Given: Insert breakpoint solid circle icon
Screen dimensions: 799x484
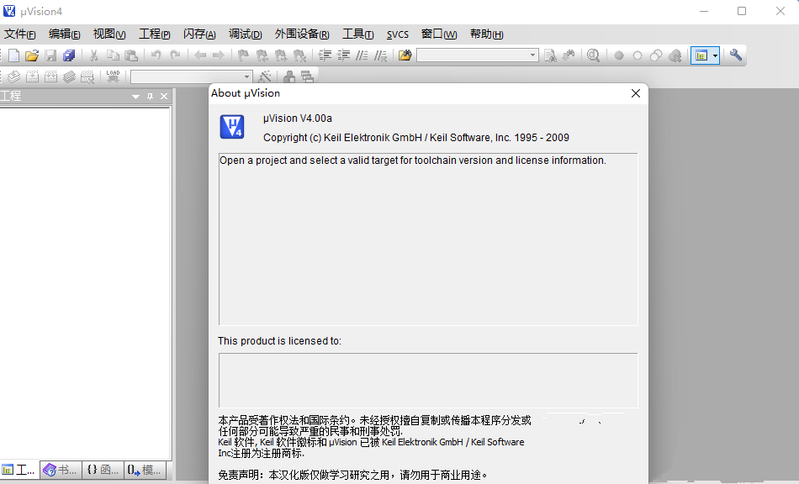Looking at the screenshot, I should (619, 55).
